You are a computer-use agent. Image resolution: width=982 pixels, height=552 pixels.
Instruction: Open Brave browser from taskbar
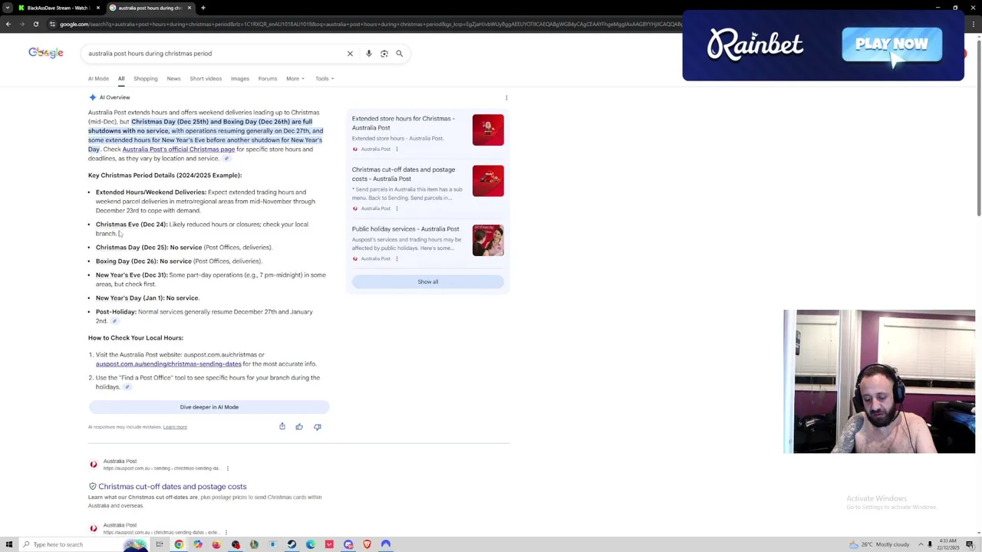(x=367, y=544)
